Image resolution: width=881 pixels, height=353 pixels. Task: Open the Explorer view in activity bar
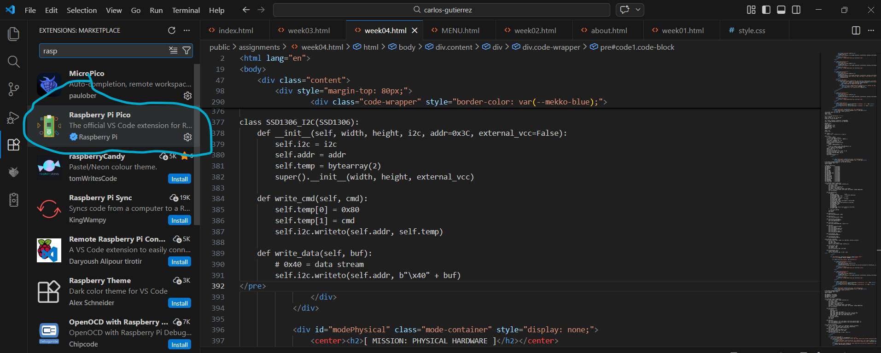[x=14, y=34]
